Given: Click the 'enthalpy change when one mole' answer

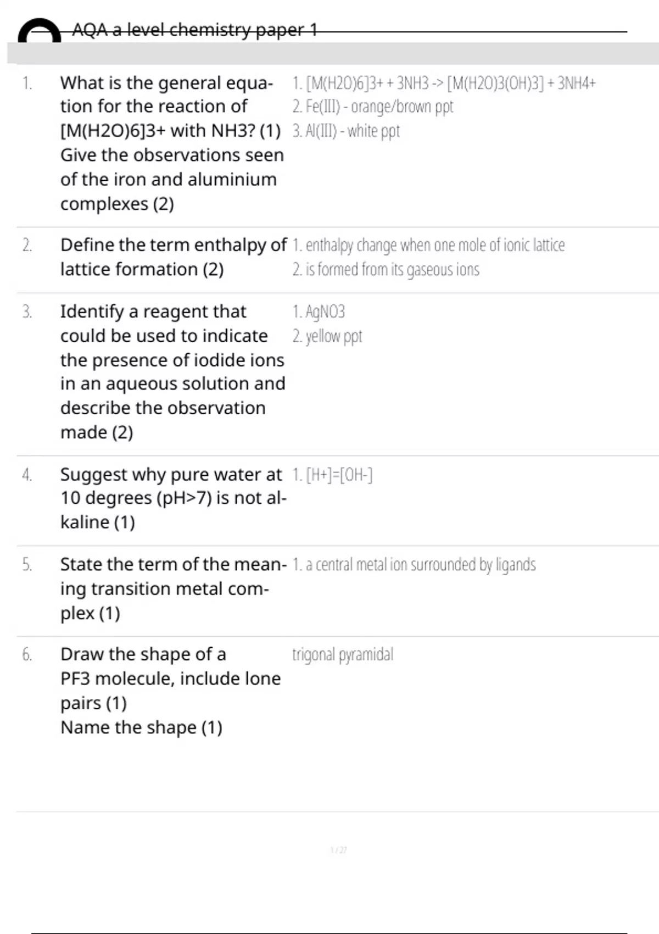Looking at the screenshot, I should [428, 245].
